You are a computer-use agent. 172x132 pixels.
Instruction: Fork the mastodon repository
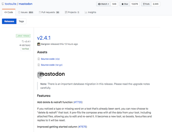pos(146,4)
